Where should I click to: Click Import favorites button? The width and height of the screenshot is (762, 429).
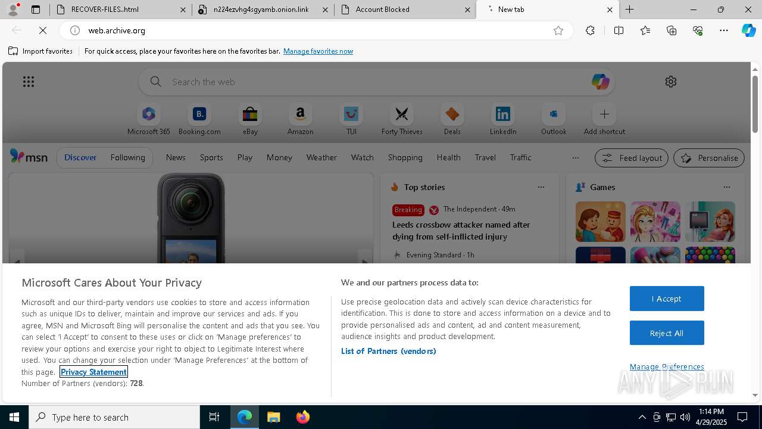(x=40, y=51)
